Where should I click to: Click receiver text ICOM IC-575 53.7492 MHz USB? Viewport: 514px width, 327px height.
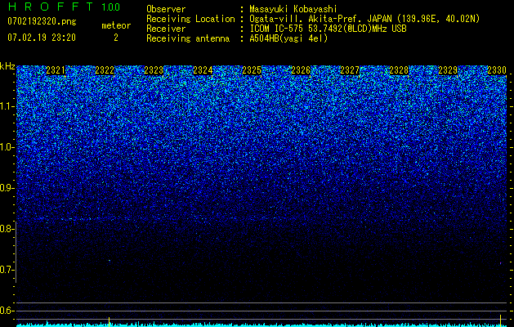(x=328, y=29)
